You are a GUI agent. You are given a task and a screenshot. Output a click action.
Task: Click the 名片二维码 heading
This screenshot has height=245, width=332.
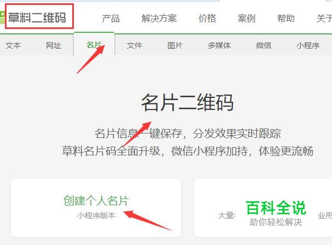pyautogui.click(x=188, y=103)
